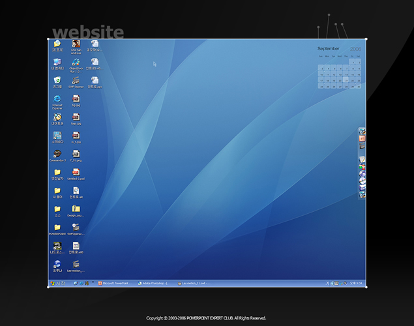The width and height of the screenshot is (414, 326).
Task: Open the GTA San Andreas desktop shortcut
Action: pyautogui.click(x=76, y=44)
